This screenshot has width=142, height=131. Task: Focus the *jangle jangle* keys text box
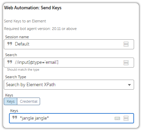point(71,118)
